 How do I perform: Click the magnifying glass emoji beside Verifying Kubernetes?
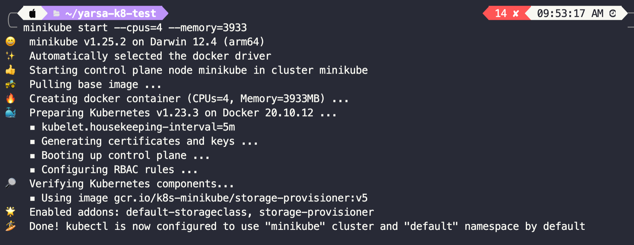tap(10, 183)
